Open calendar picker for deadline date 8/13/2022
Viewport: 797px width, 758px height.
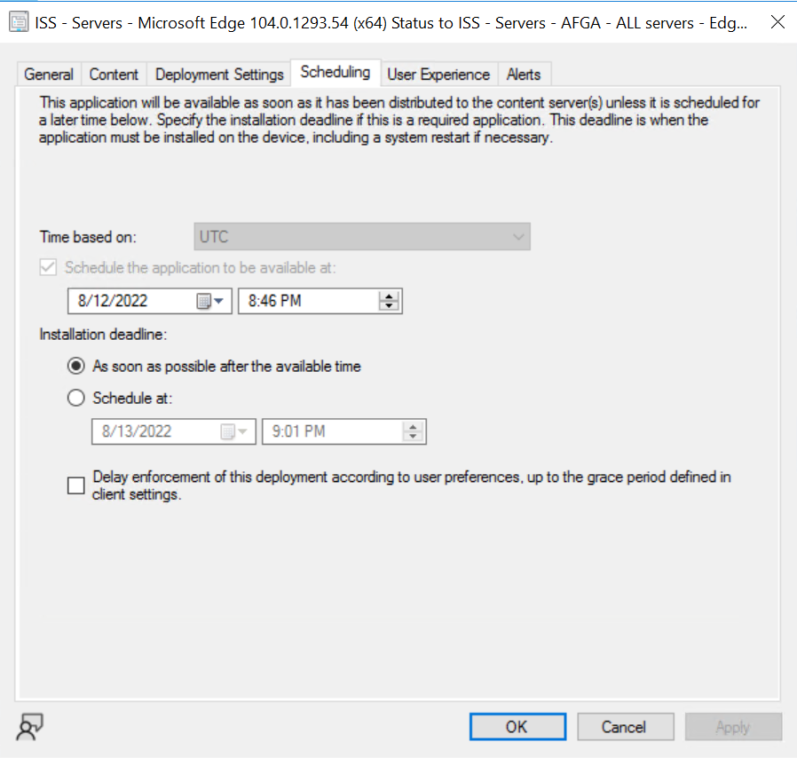[233, 431]
